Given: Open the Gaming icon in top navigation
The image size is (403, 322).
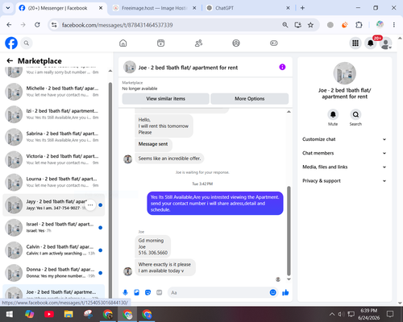Looking at the screenshot, I should (274, 43).
